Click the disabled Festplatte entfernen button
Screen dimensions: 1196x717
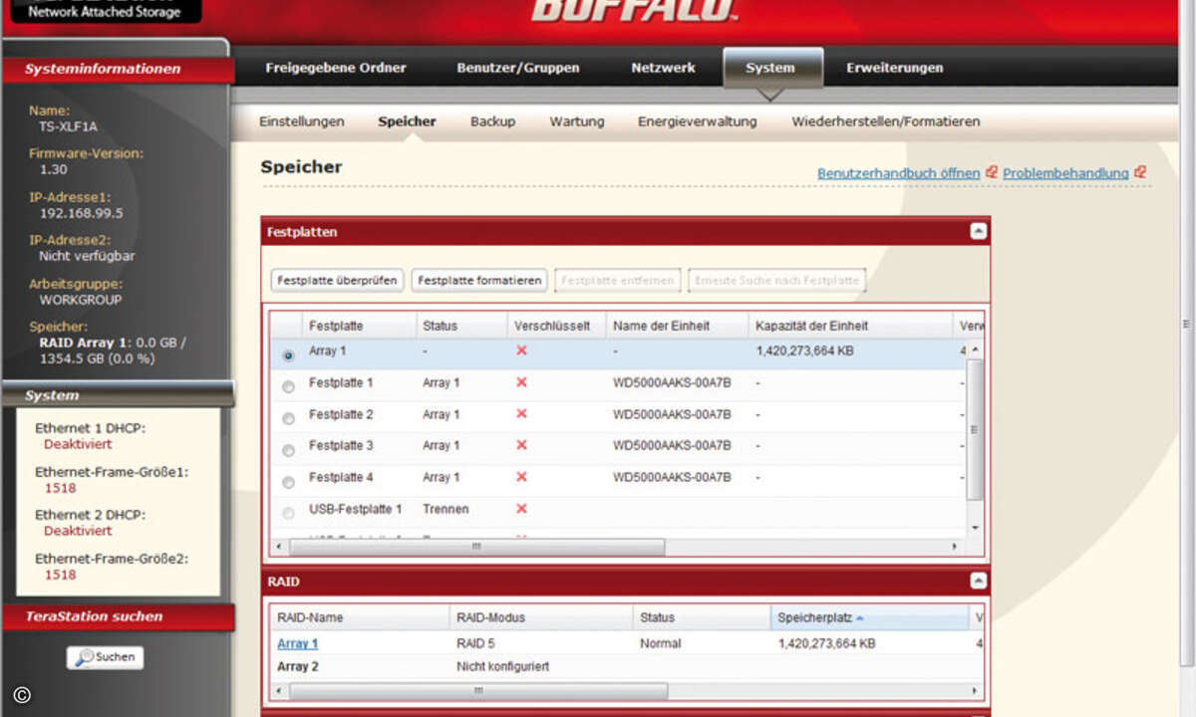[x=618, y=280]
